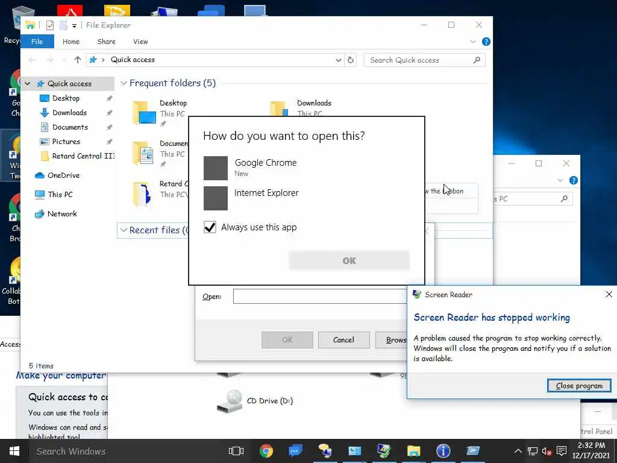Click Close program in Screen Reader dialog
Screen dimensions: 617x463
point(579,386)
